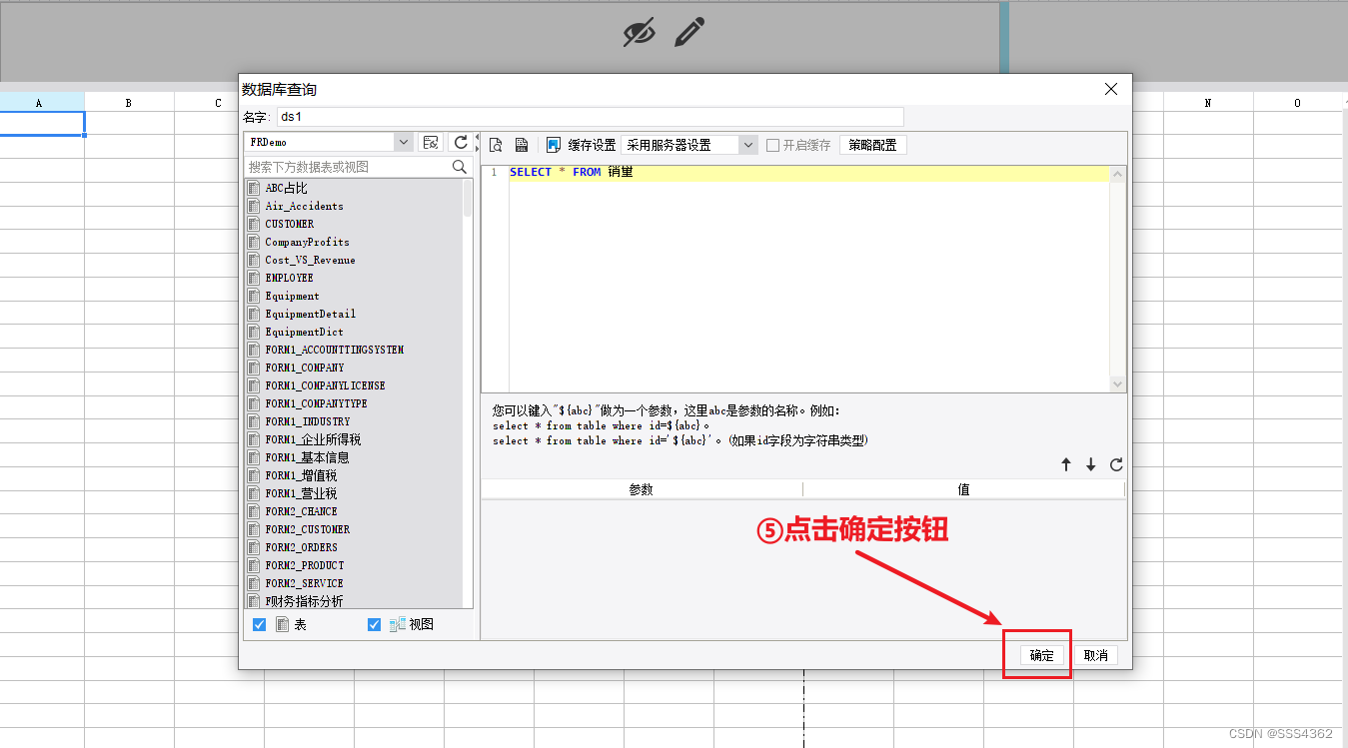Select FORM1_ACCOUNTTINGSYSTEM in the table list
The width and height of the screenshot is (1348, 748).
[335, 350]
